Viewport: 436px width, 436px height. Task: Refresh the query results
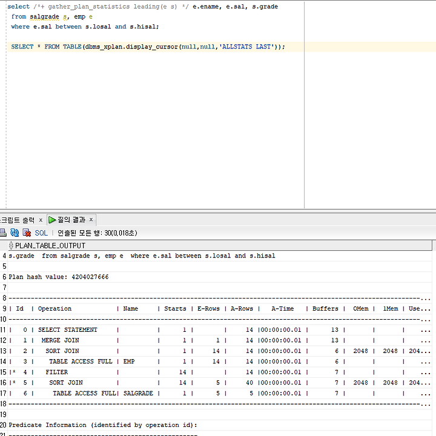tap(15, 233)
